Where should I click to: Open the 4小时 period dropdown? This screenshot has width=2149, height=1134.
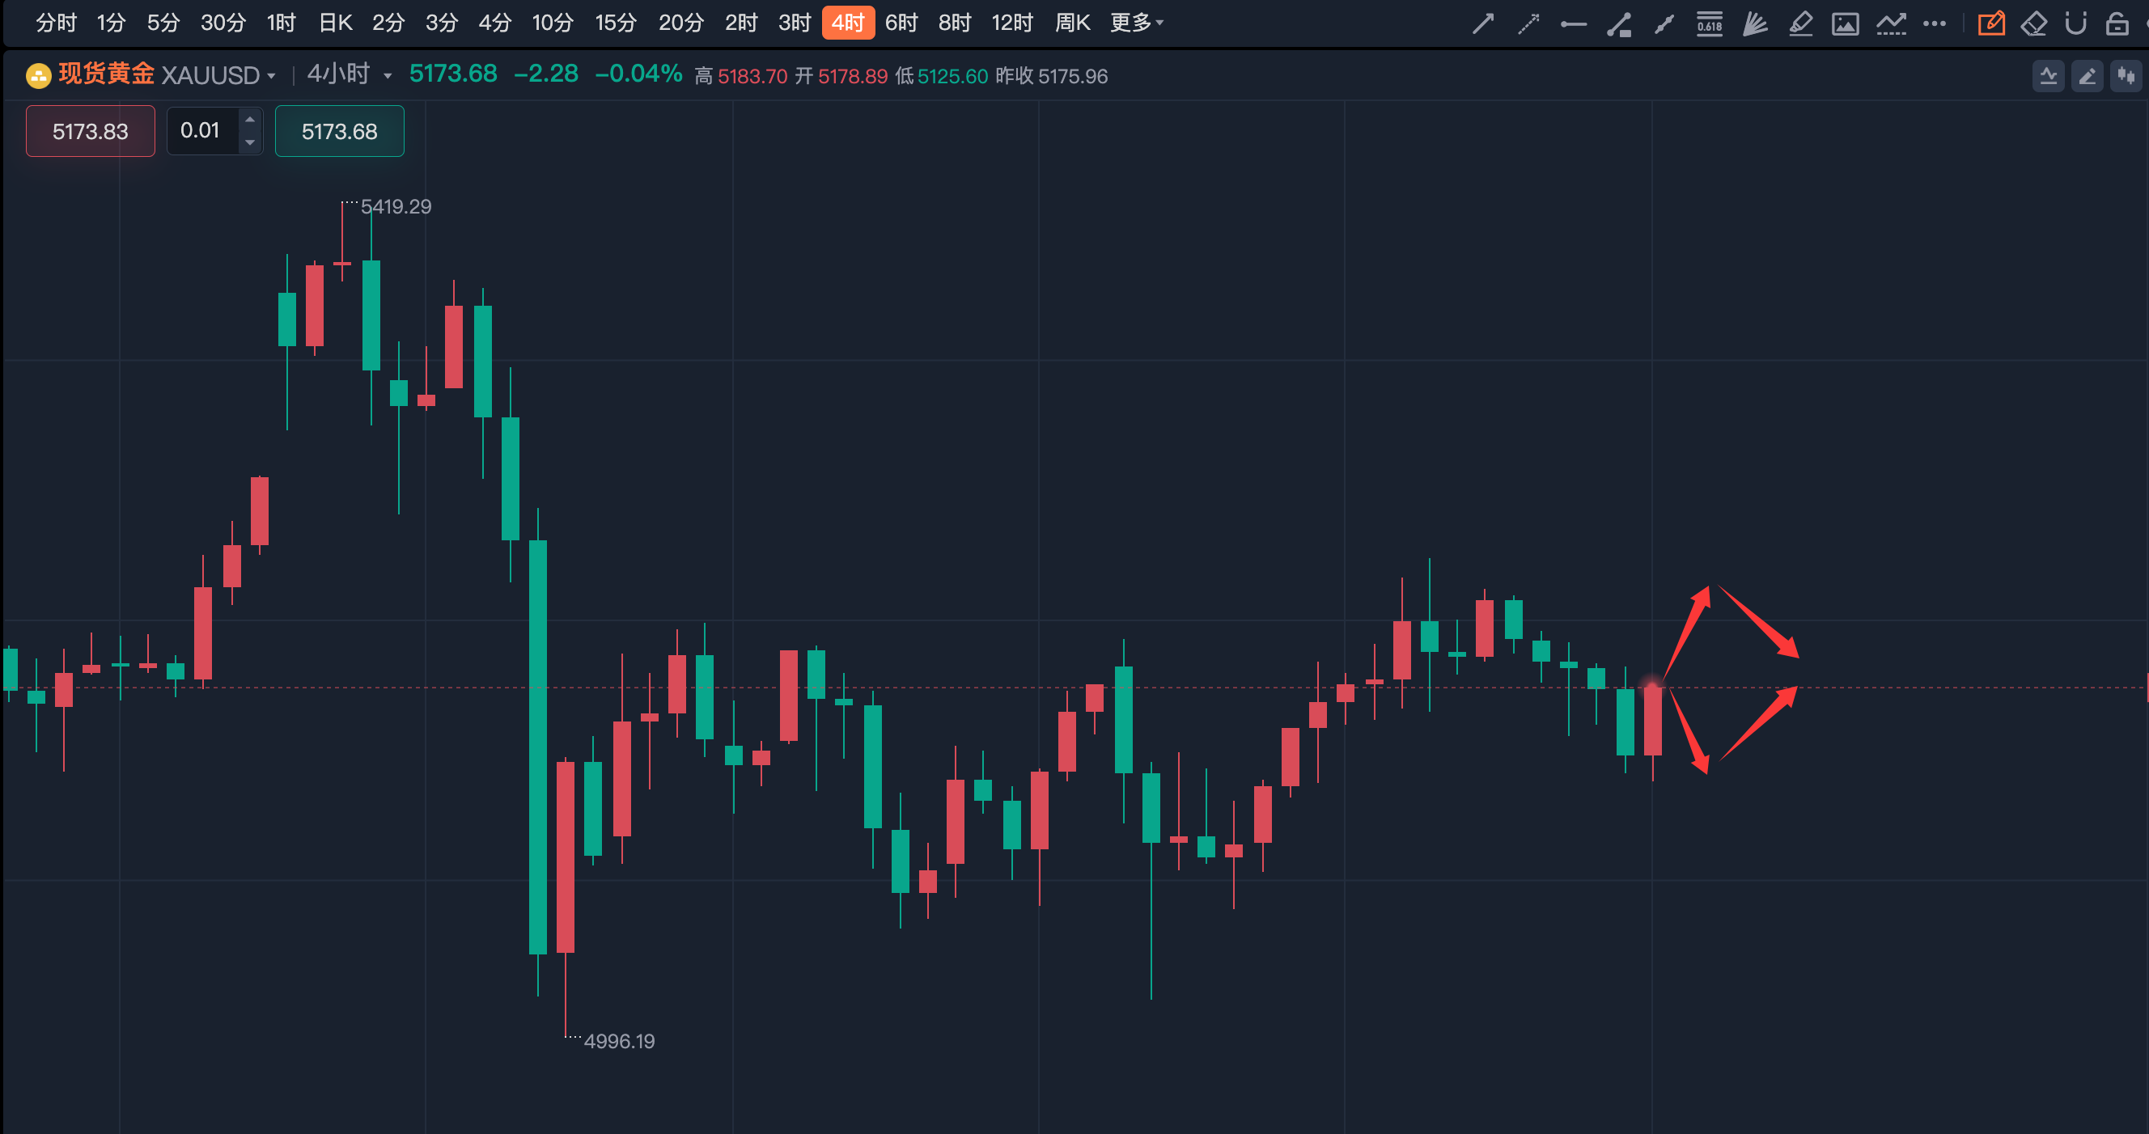tap(387, 76)
